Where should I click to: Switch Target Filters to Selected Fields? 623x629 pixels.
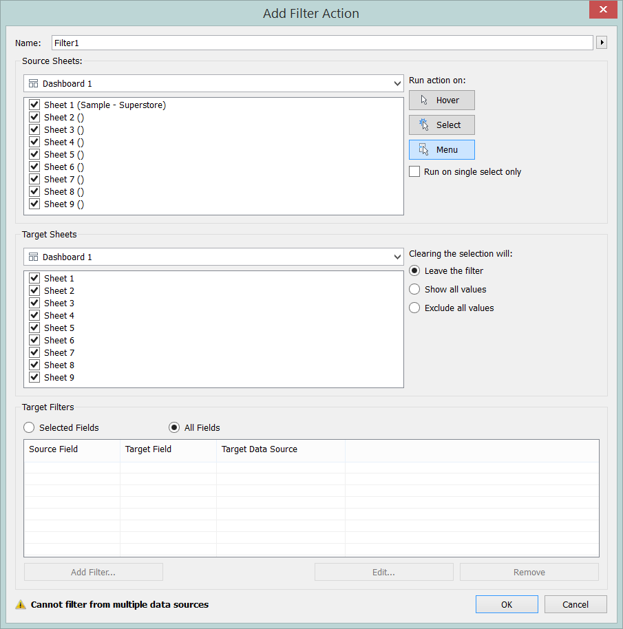click(x=29, y=428)
